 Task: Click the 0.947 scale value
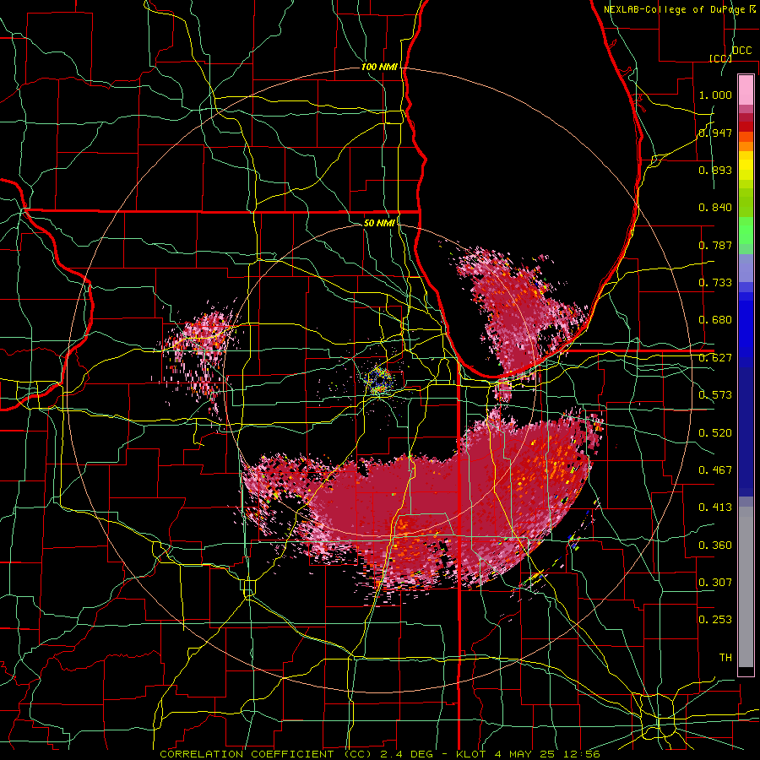[x=715, y=133]
